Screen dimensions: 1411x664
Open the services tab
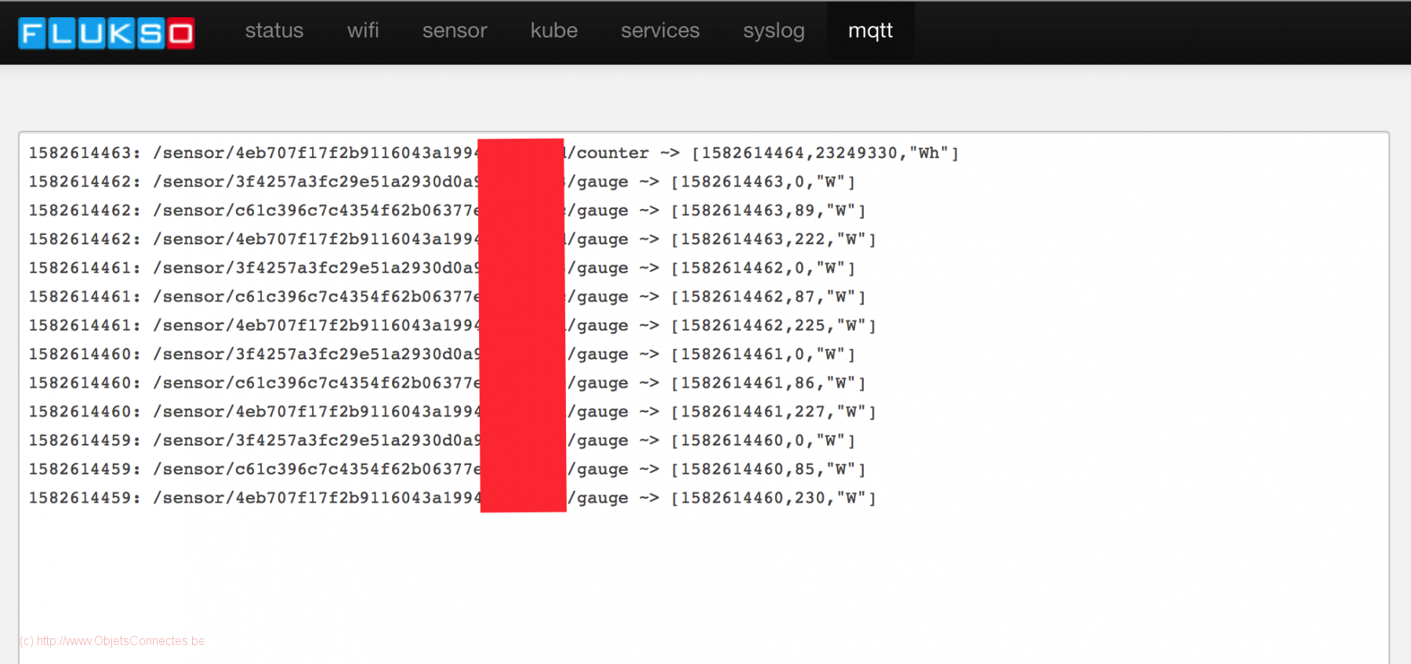[x=660, y=31]
